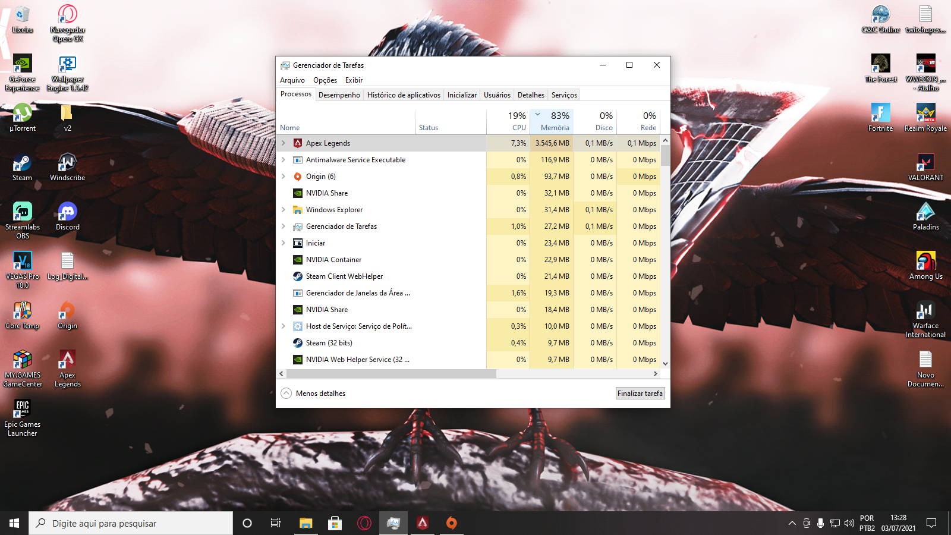Open the Epic Games Launcher desktop icon

(x=23, y=418)
